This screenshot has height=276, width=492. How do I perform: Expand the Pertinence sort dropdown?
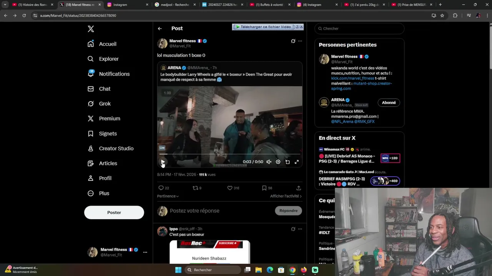pos(168,196)
